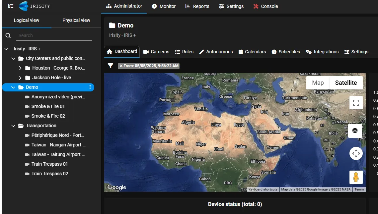This screenshot has width=378, height=214.
Task: Open the map layers button
Action: tap(355, 131)
